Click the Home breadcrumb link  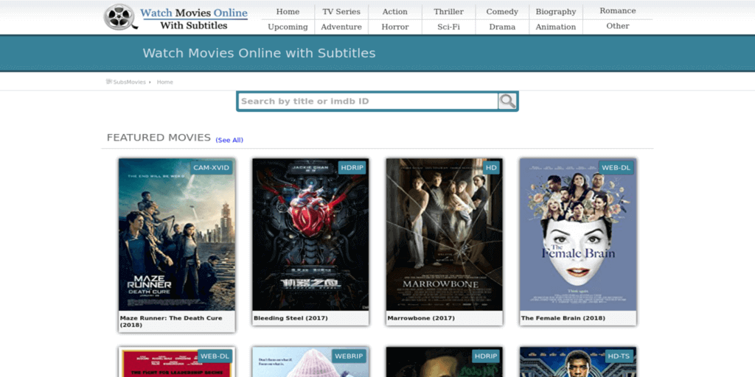[x=164, y=82]
